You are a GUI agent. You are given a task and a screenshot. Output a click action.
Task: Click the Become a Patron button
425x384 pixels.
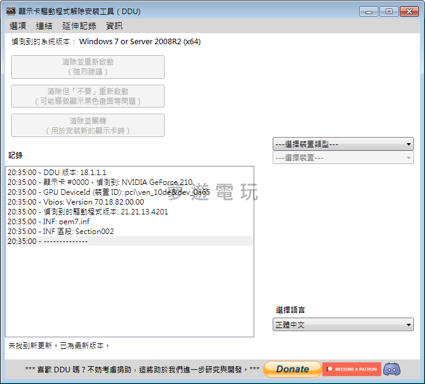coord(352,369)
